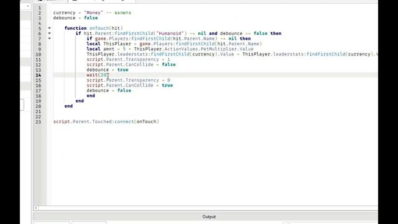Click line number 5 in gutter

40,29
